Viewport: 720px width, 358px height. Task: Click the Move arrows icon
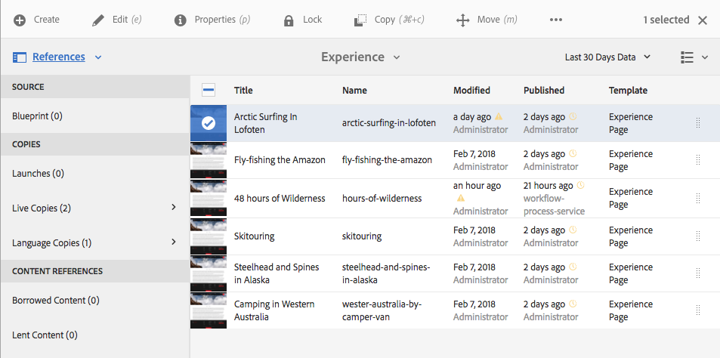click(463, 20)
